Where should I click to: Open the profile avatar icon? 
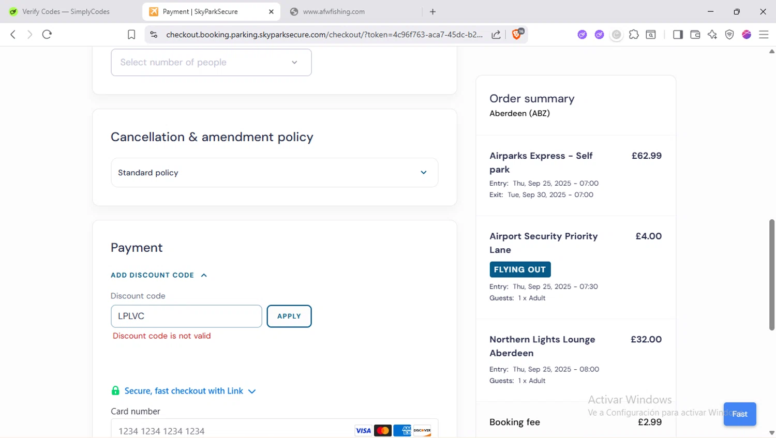747,35
